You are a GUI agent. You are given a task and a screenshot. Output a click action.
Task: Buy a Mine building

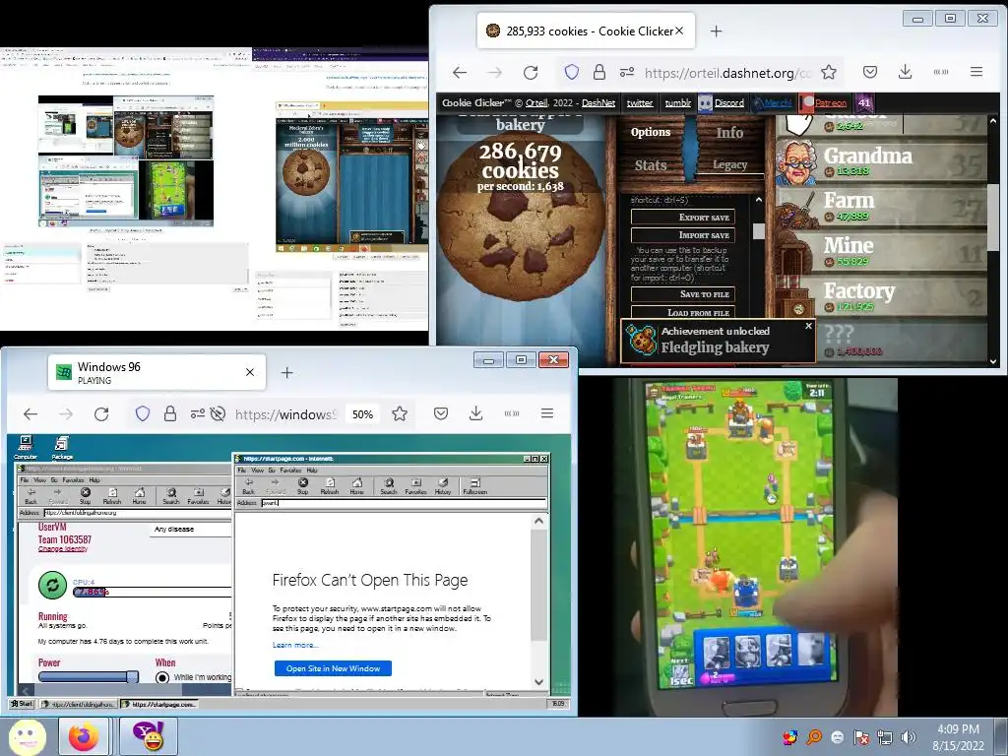(881, 251)
